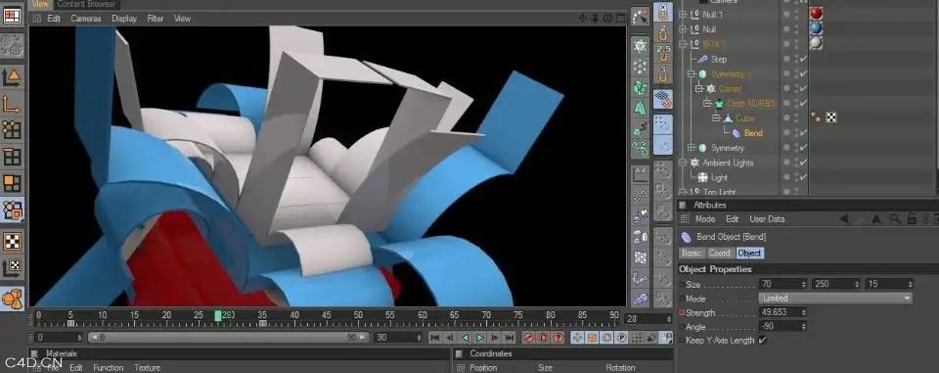Screen dimensions: 939x373
Task: Click the 2.5D magnet snapping icon
Action: (663, 53)
